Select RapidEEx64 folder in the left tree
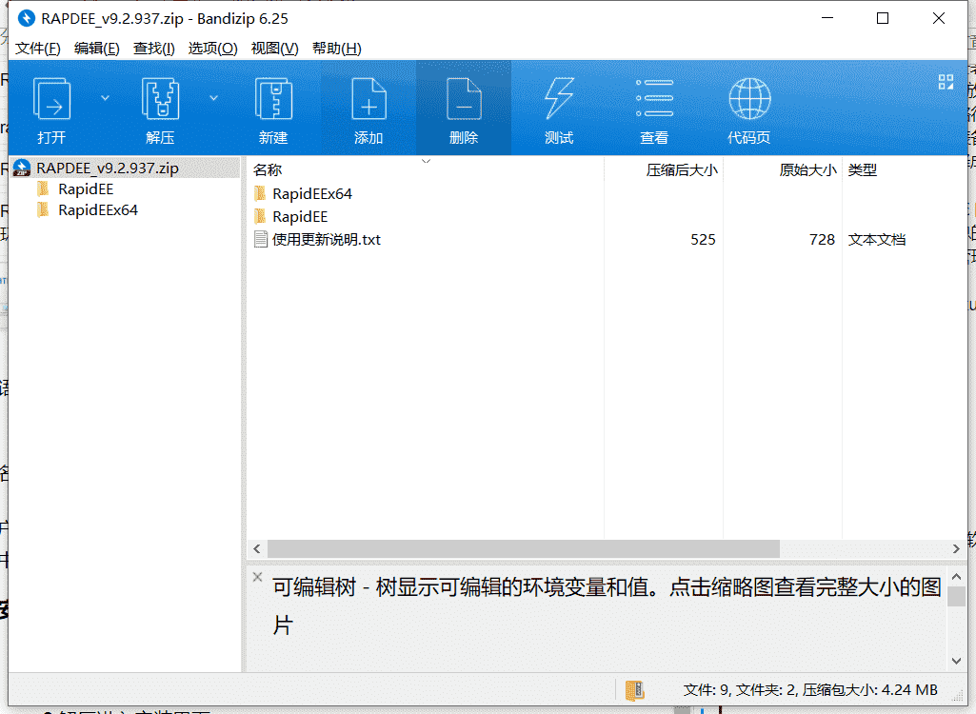 (98, 210)
